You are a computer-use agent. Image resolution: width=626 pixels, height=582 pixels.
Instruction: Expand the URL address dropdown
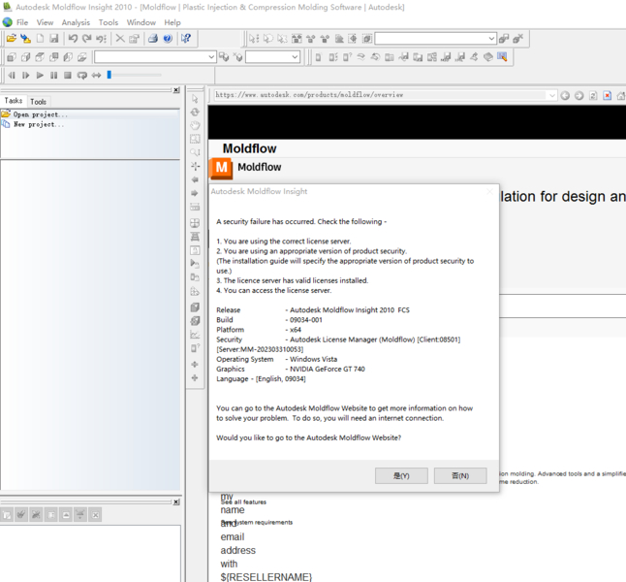[551, 96]
